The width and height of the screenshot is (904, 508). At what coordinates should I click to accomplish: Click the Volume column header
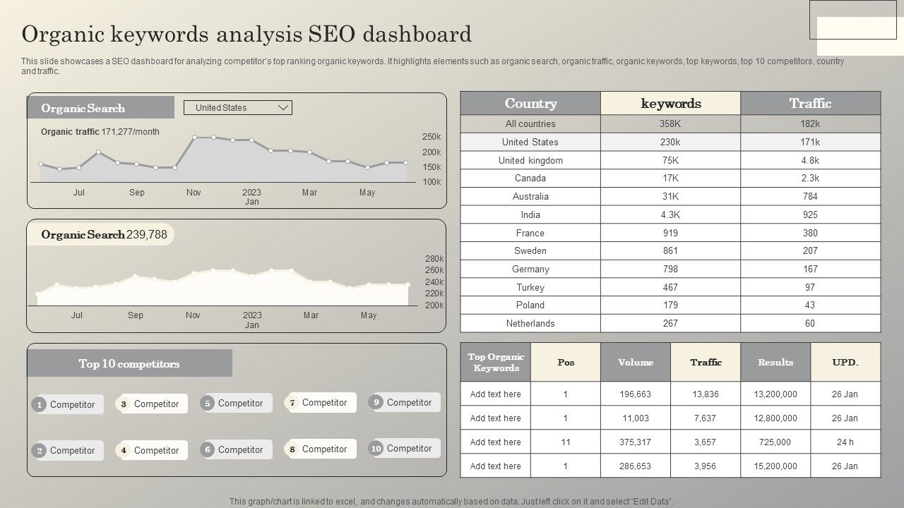coord(636,362)
